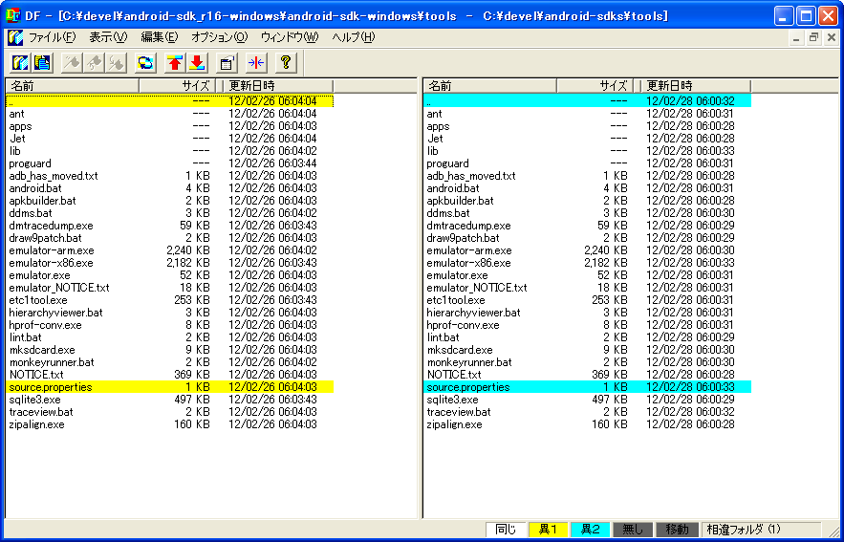Open the オプション(O) menu
Image resolution: width=844 pixels, height=542 pixels.
point(219,37)
